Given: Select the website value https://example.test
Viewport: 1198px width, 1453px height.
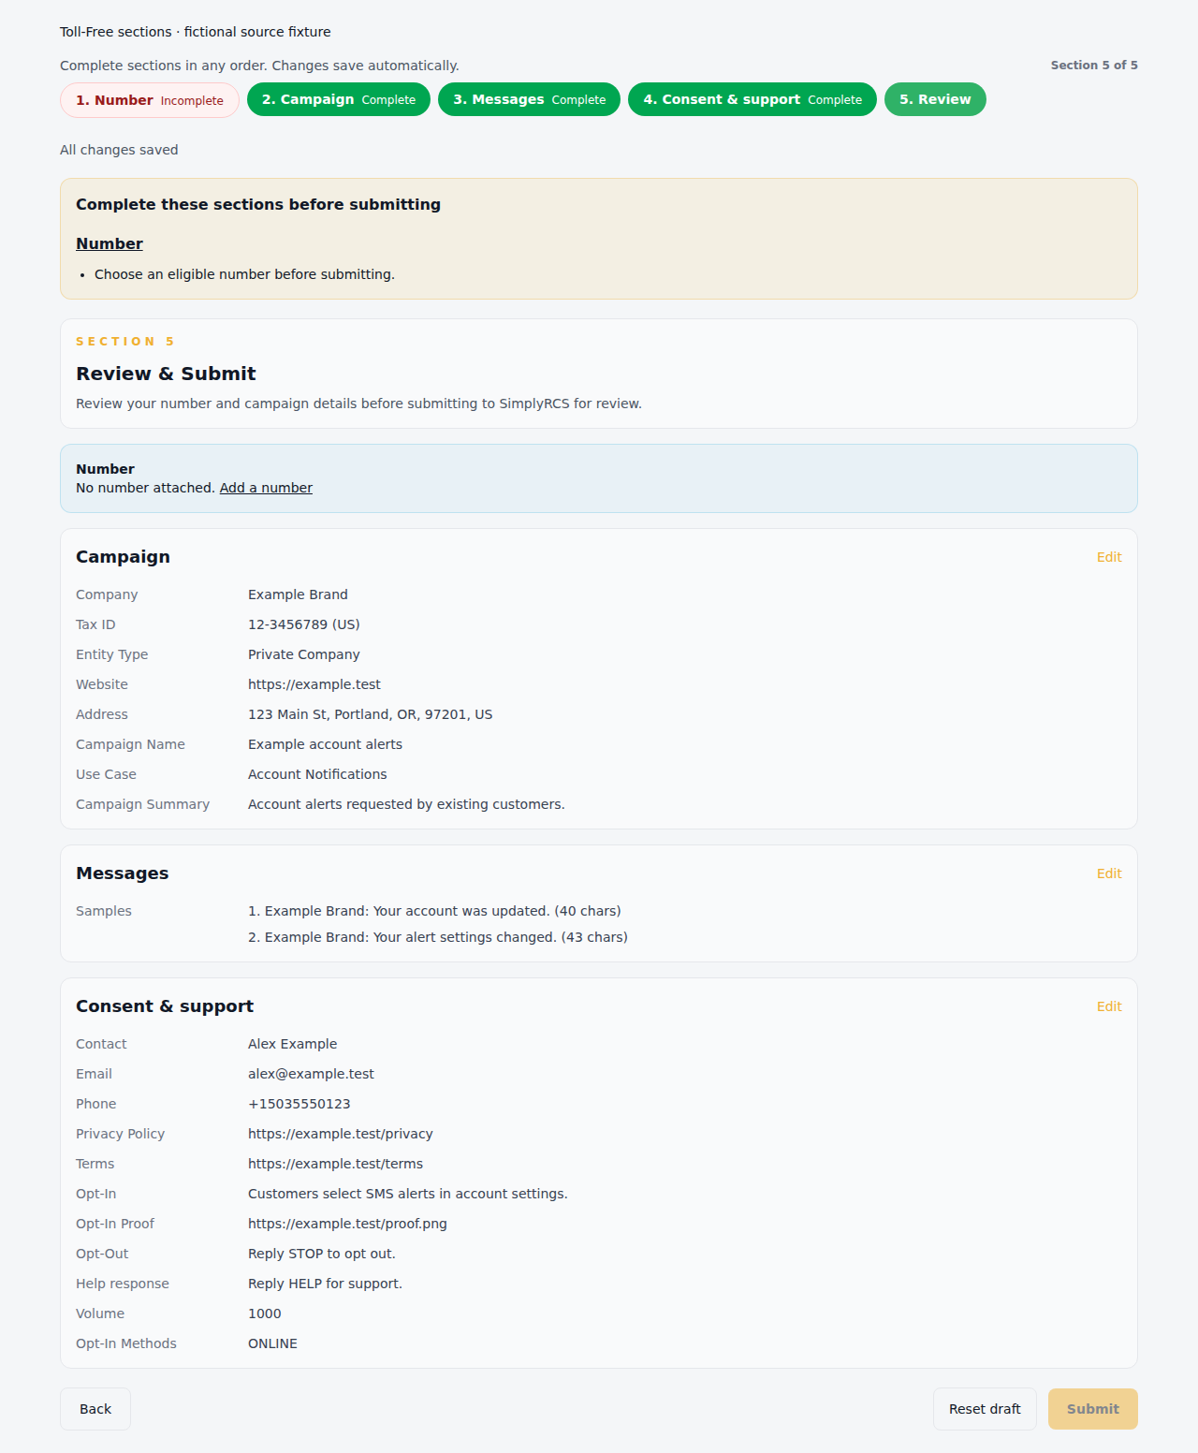Looking at the screenshot, I should tap(314, 684).
